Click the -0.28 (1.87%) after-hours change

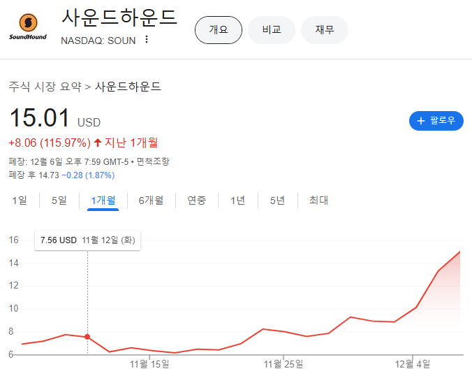[x=88, y=175]
